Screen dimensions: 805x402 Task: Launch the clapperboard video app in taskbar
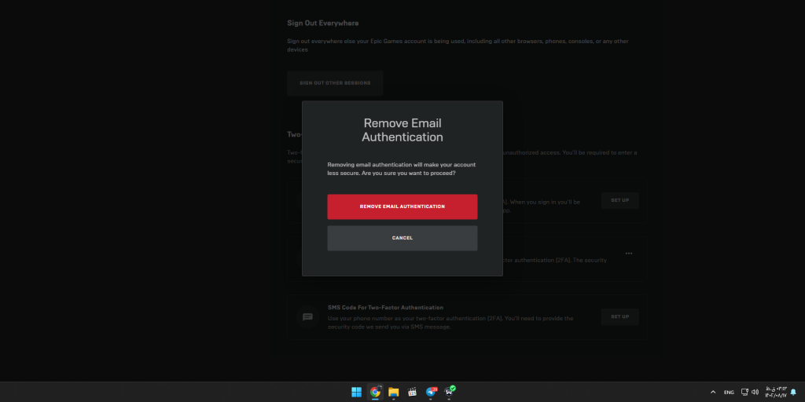tap(412, 392)
